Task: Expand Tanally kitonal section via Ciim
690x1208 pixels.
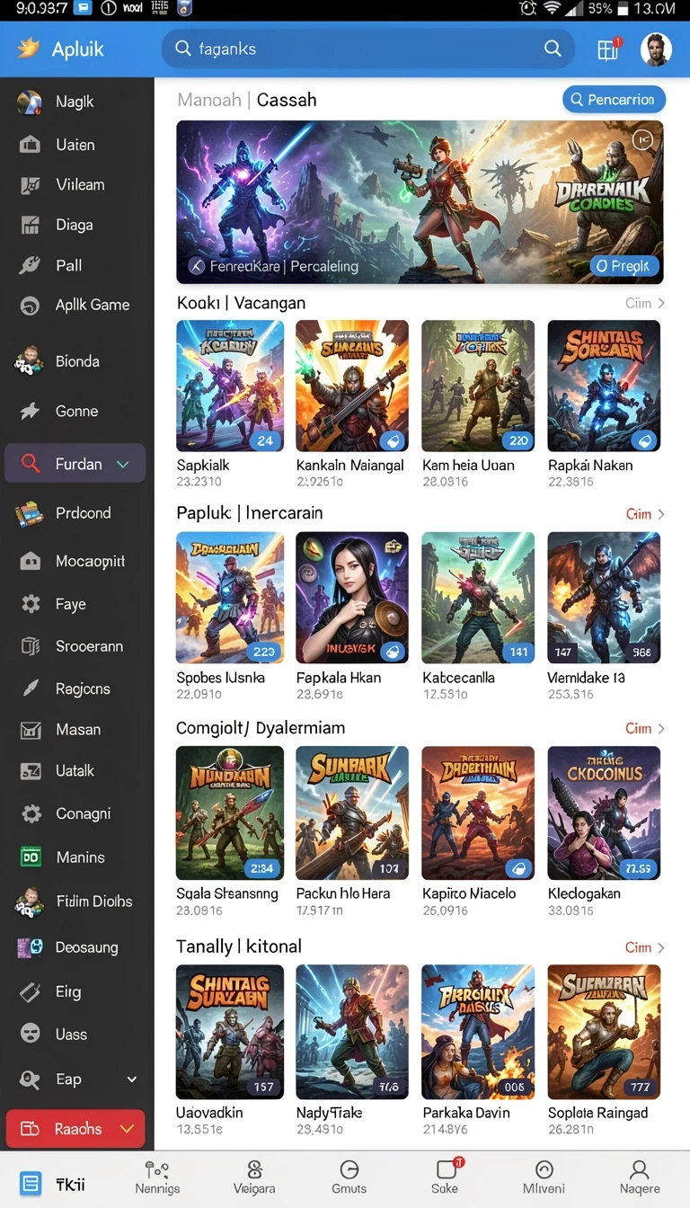Action: tap(645, 947)
